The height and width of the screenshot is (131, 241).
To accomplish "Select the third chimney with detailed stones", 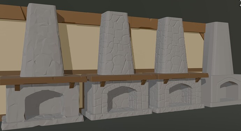I will click(x=171, y=45).
